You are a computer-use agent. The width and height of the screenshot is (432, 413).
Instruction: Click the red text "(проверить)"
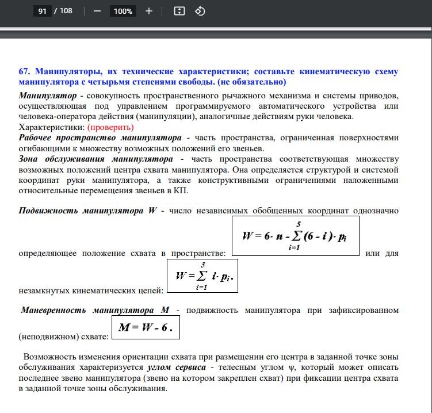pos(110,127)
